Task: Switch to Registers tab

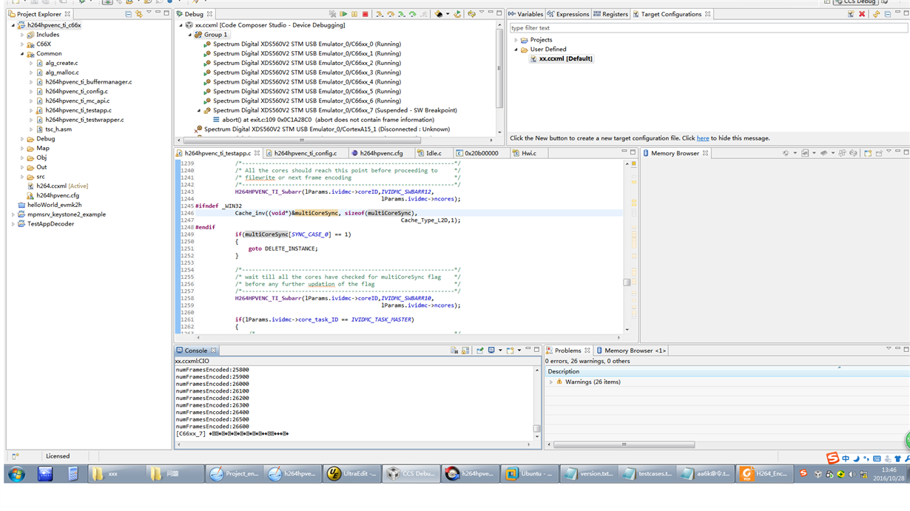Action: pyautogui.click(x=611, y=14)
